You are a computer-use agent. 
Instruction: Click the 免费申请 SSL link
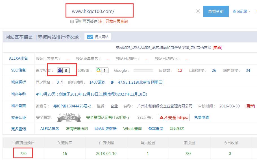(x=201, y=118)
